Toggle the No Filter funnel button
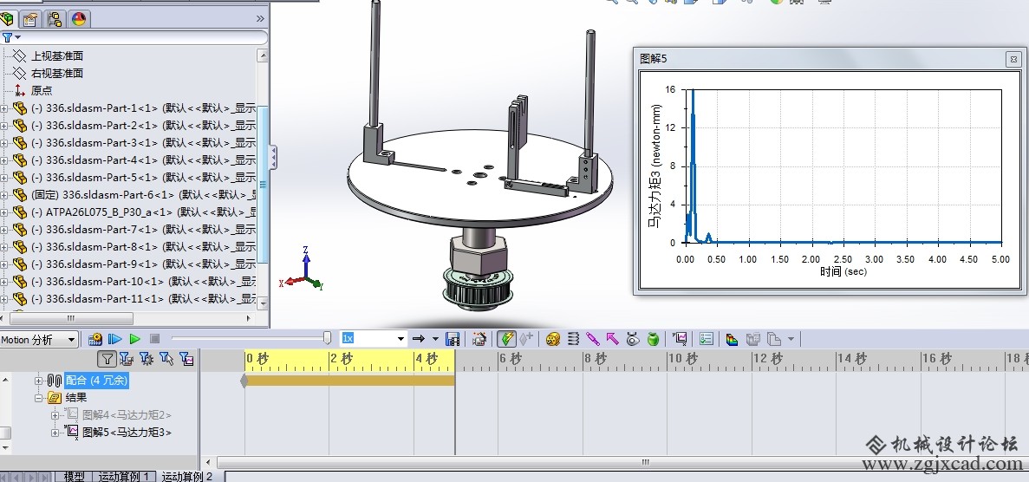 pos(107,359)
